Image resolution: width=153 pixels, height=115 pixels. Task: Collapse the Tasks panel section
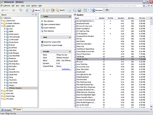point(70,16)
